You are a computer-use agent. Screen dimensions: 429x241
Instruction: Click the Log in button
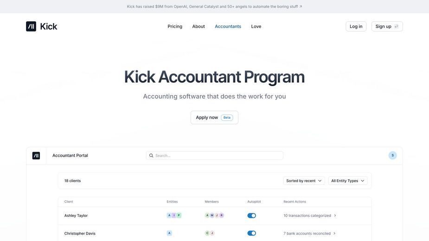coord(356,26)
